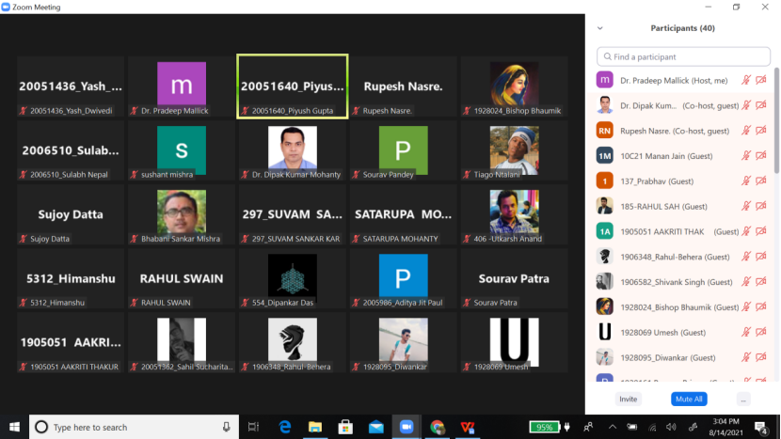Toggle mute for Dr. Pradeep Mallick (Host)
Image resolution: width=781 pixels, height=439 pixels.
tap(746, 81)
